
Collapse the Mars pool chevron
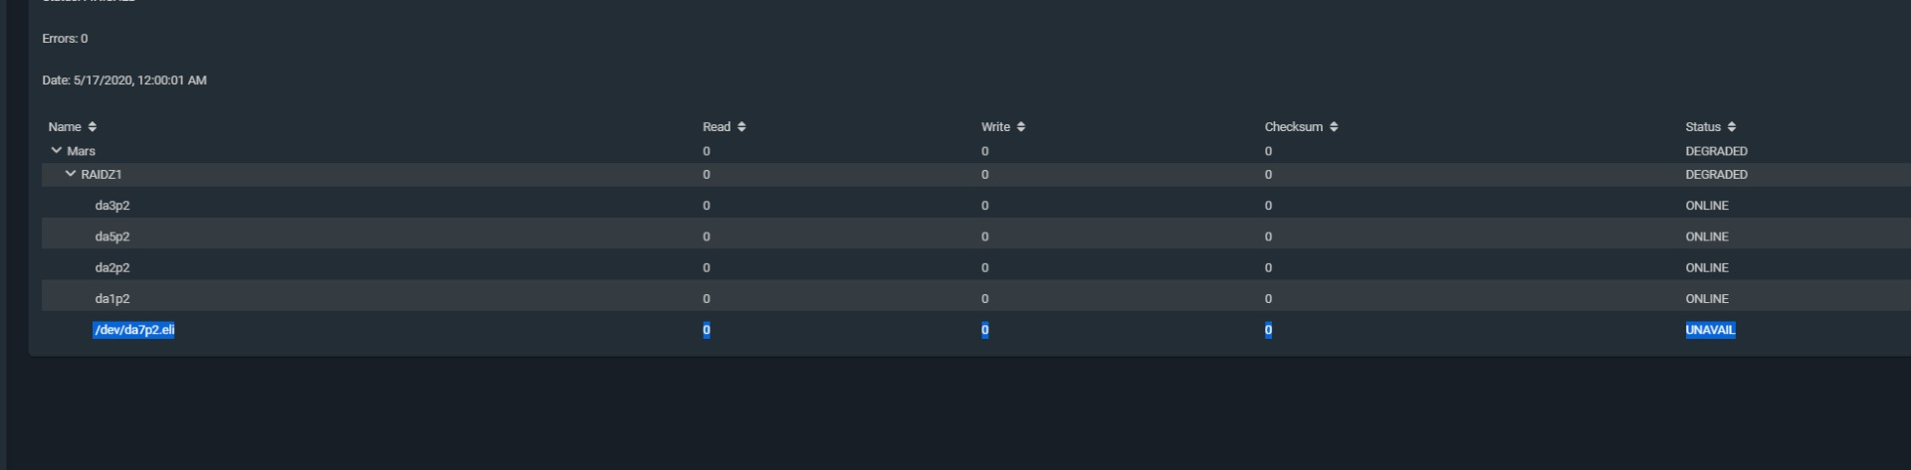click(56, 150)
